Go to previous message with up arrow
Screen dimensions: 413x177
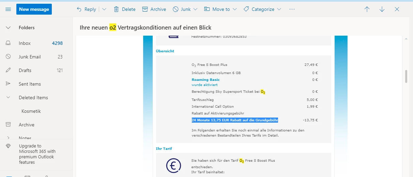coord(367,9)
